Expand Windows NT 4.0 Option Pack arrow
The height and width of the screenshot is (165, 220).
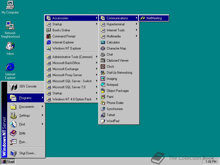pyautogui.click(x=97, y=99)
